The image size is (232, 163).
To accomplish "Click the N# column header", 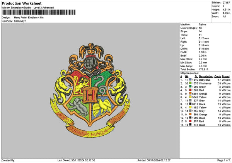I will [x=187, y=77].
